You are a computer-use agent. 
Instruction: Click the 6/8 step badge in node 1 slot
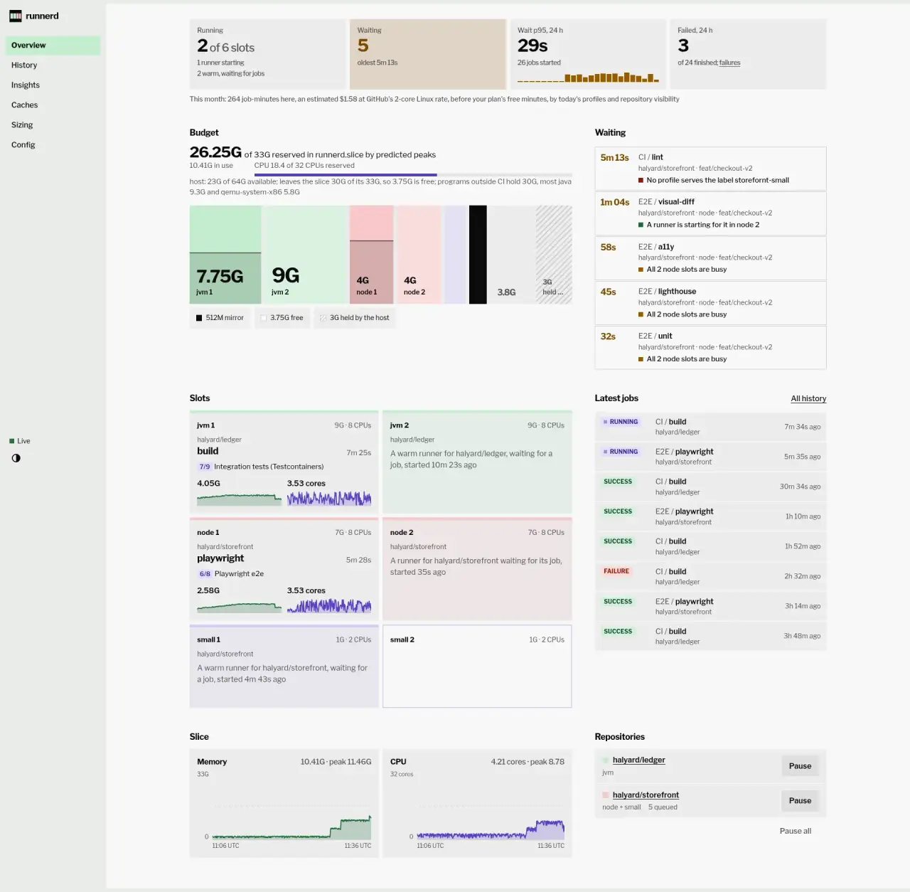pyautogui.click(x=205, y=574)
